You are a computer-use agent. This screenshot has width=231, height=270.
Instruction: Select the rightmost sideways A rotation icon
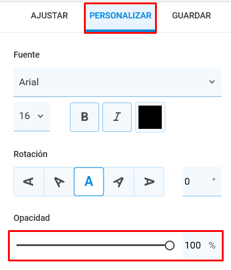pos(149,182)
